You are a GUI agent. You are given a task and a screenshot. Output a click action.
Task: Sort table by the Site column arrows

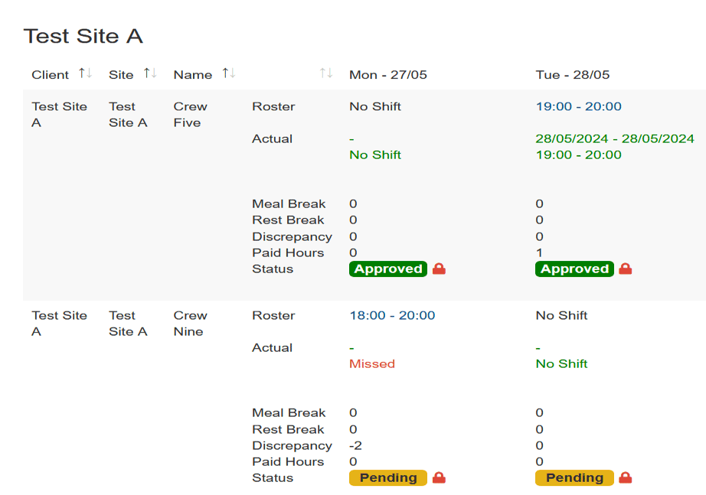[x=150, y=73]
